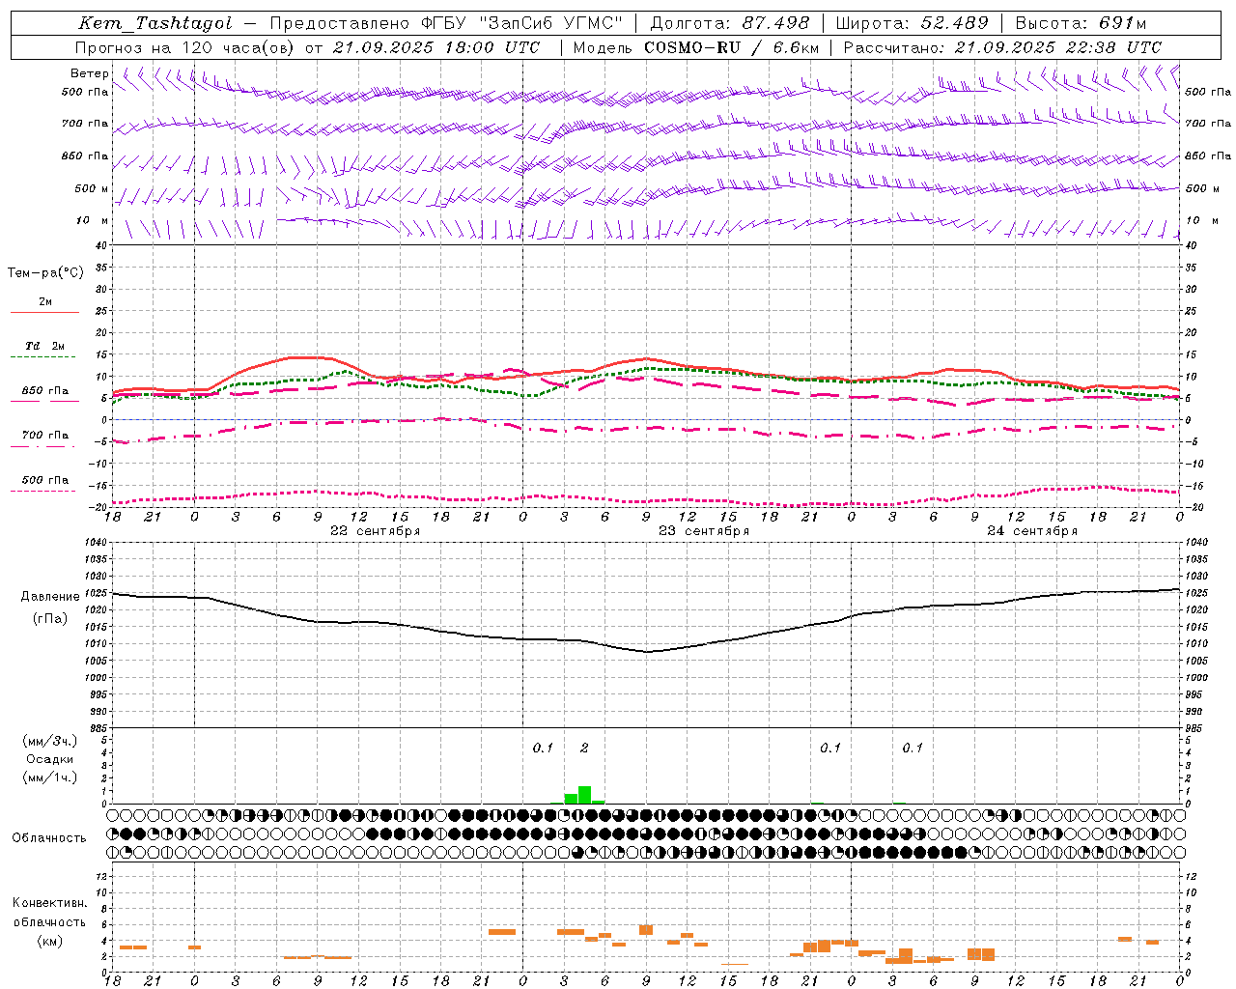Click the 500 гПа temperature legend entry
Image resolution: width=1236 pixels, height=989 pixels.
(x=45, y=480)
